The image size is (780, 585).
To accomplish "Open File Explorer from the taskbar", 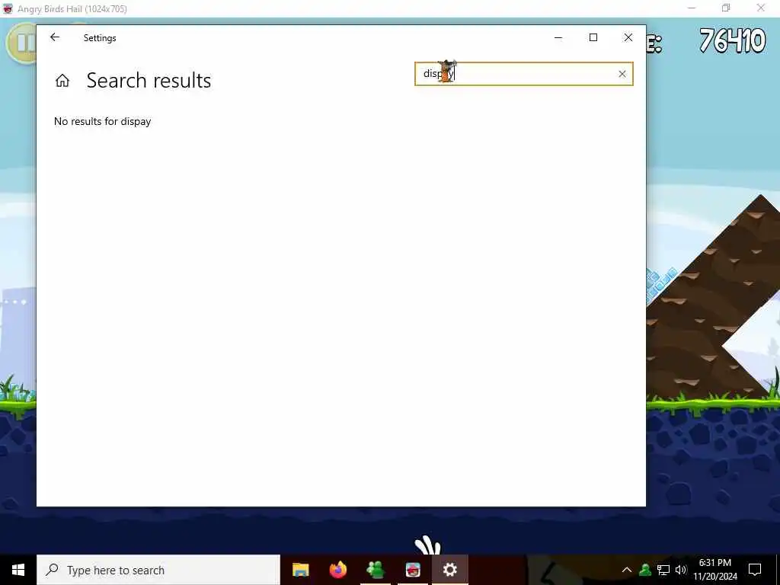I will point(300,570).
